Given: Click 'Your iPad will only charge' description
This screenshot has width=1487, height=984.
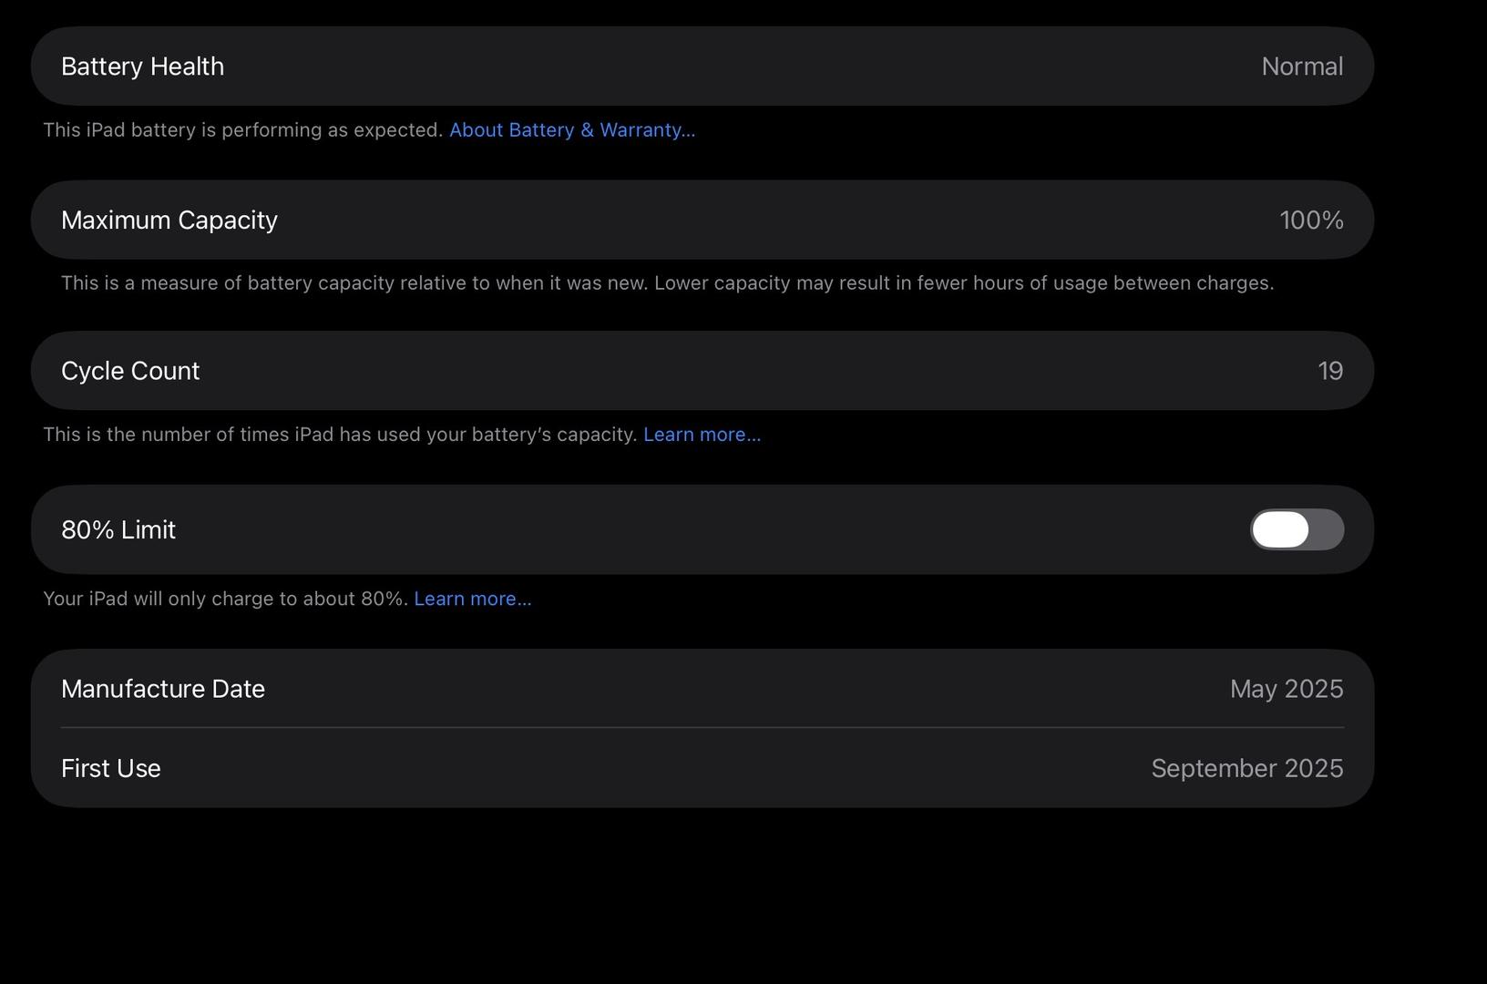Looking at the screenshot, I should [225, 599].
